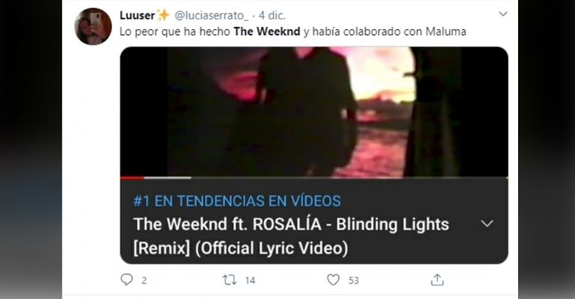Click the grey buffered section of progress bar
Viewport: 575px width, 299px height.
coord(168,178)
